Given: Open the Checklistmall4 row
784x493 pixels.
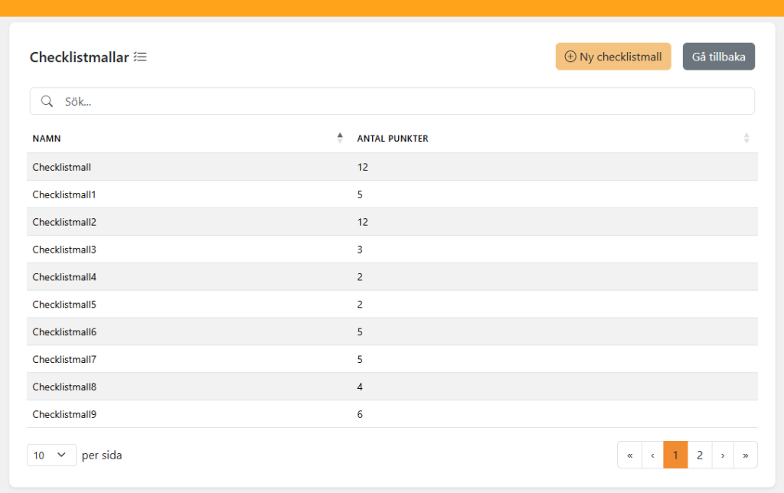Looking at the screenshot, I should coord(392,277).
